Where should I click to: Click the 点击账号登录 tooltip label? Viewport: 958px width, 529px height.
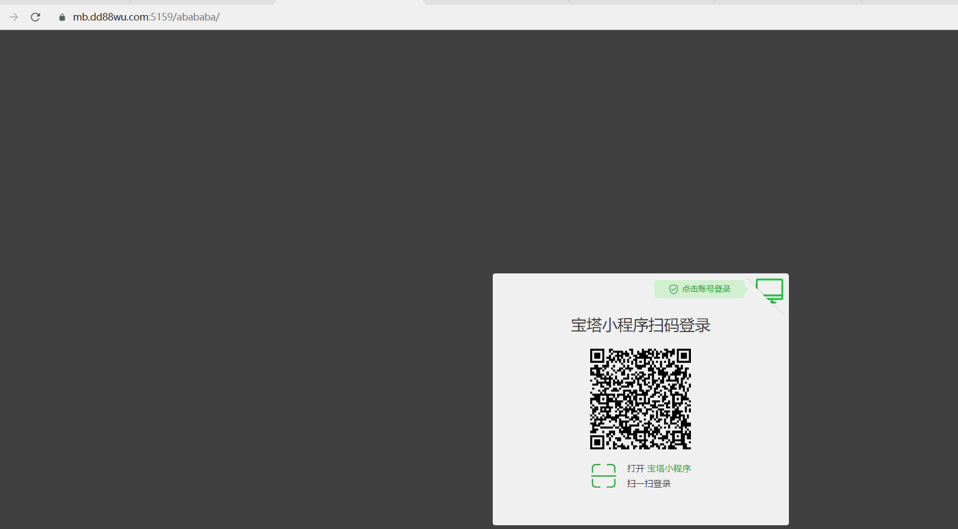706,289
